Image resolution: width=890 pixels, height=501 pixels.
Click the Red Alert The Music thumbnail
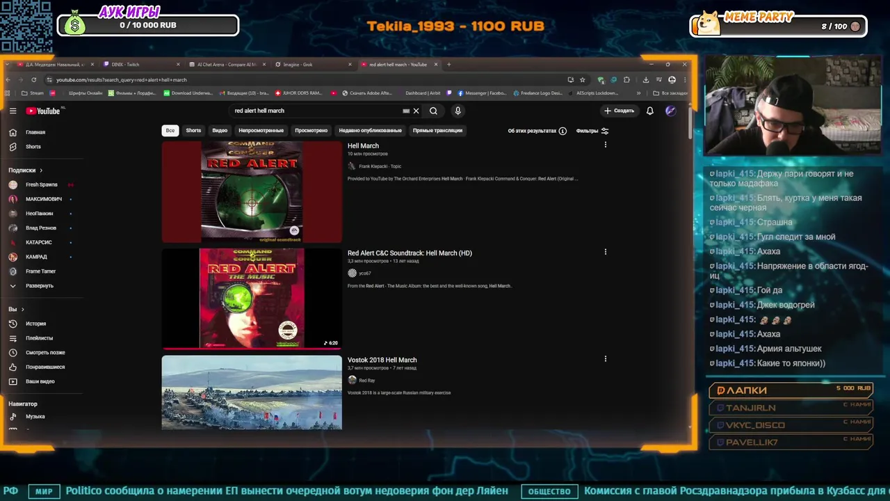point(252,299)
